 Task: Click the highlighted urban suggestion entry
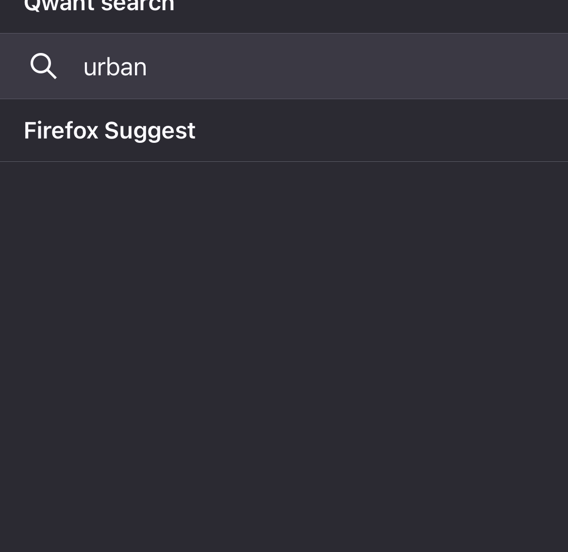point(284,66)
